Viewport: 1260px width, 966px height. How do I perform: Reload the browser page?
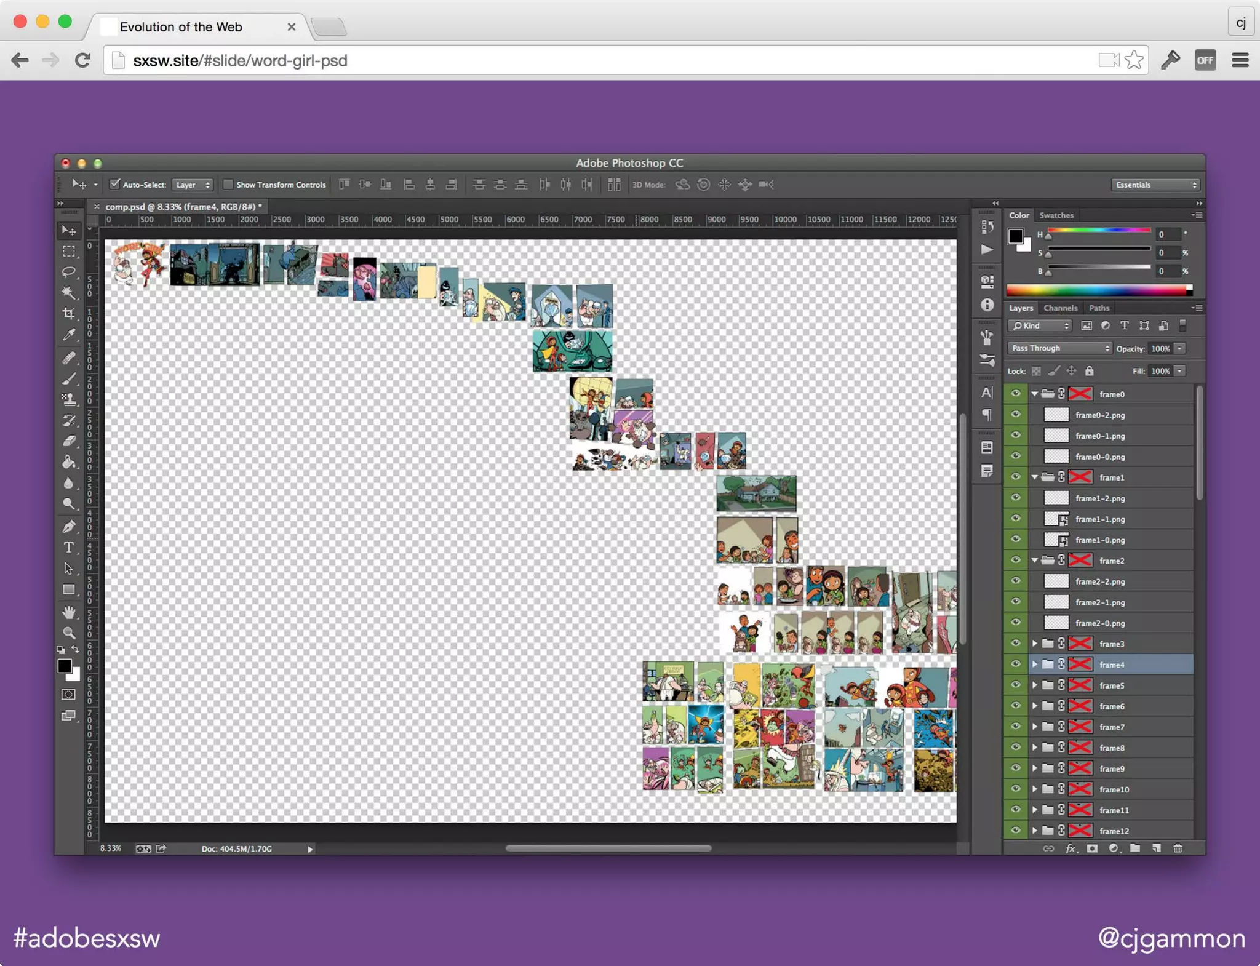click(83, 60)
